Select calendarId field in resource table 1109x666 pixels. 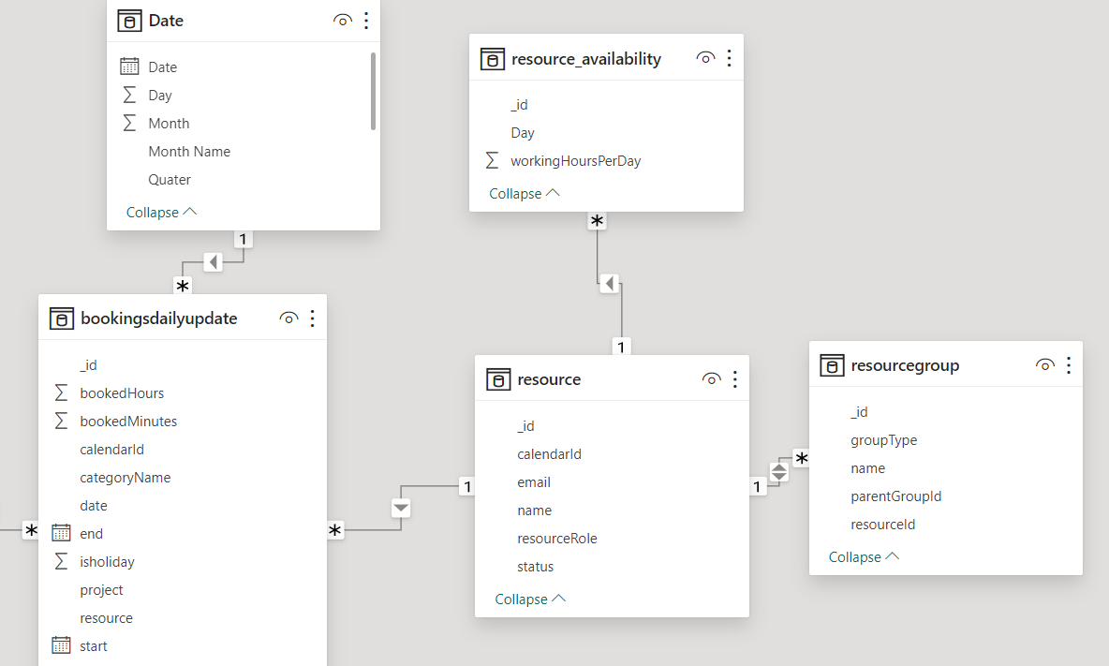549,454
